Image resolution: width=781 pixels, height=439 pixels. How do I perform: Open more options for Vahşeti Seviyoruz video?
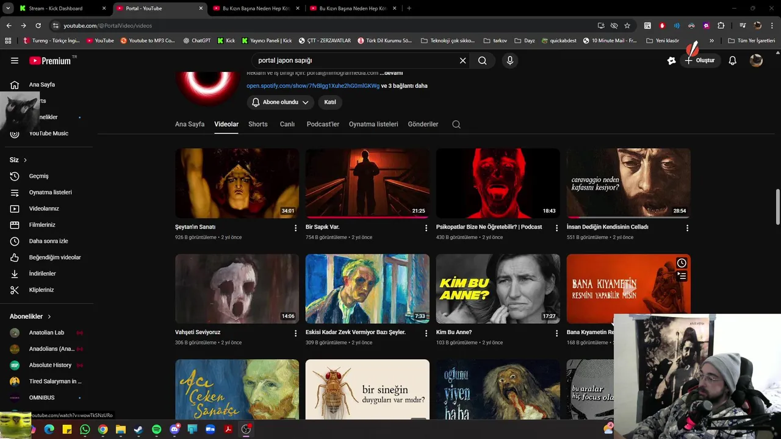[x=296, y=333]
